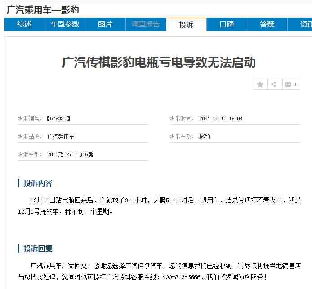Viewport: 312px width, 289px height.
Task: Go to the 口碑 tab
Action: [227, 24]
